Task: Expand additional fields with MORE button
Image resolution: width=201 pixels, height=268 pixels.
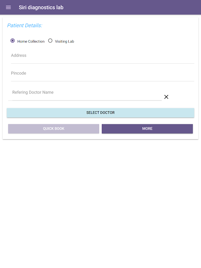Action: click(147, 129)
